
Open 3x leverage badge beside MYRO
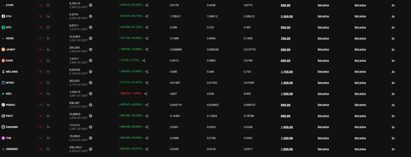tap(48, 83)
